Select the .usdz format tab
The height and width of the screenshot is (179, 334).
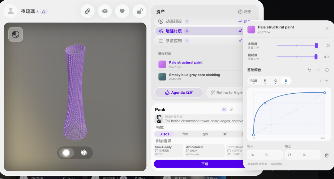165,134
